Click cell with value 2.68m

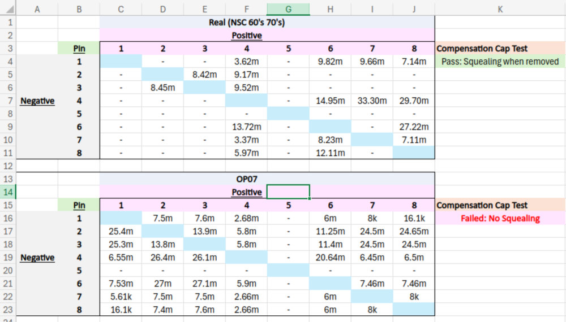point(247,218)
